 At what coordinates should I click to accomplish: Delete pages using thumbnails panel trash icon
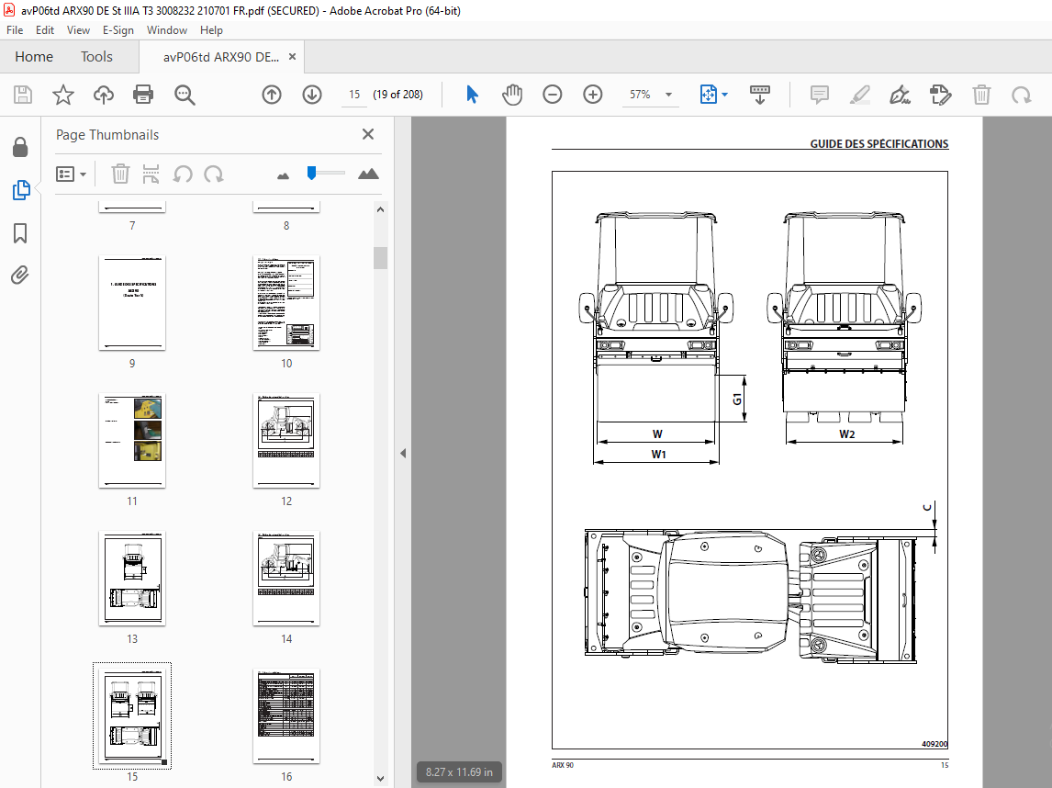click(x=120, y=174)
